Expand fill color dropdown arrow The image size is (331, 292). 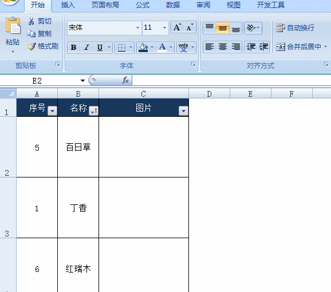pos(152,48)
